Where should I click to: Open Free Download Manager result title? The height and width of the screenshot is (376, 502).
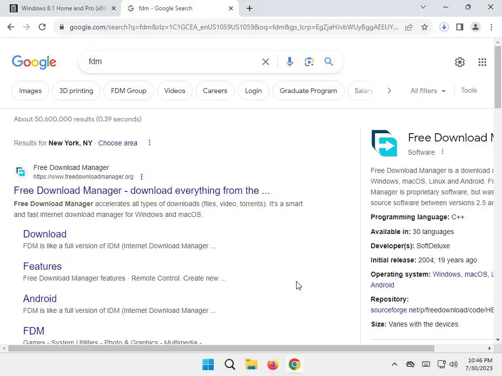[142, 190]
